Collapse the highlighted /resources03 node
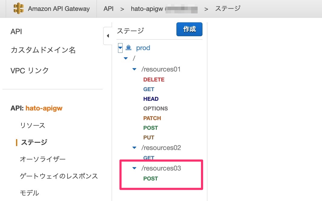Viewport: 322px width, 201px height. pos(134,168)
